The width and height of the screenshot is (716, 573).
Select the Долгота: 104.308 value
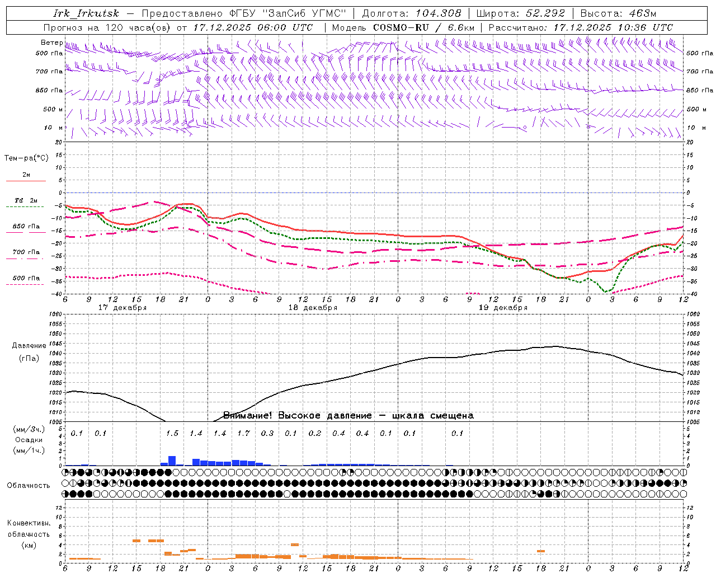[412, 13]
